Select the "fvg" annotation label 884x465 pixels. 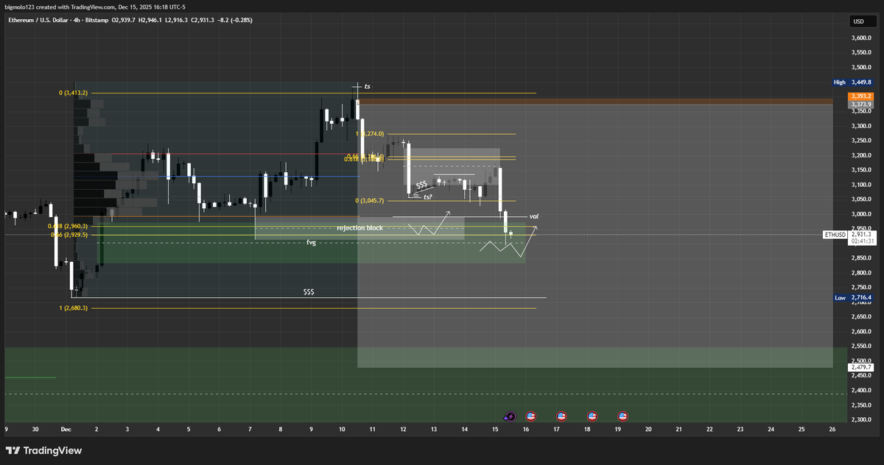312,242
